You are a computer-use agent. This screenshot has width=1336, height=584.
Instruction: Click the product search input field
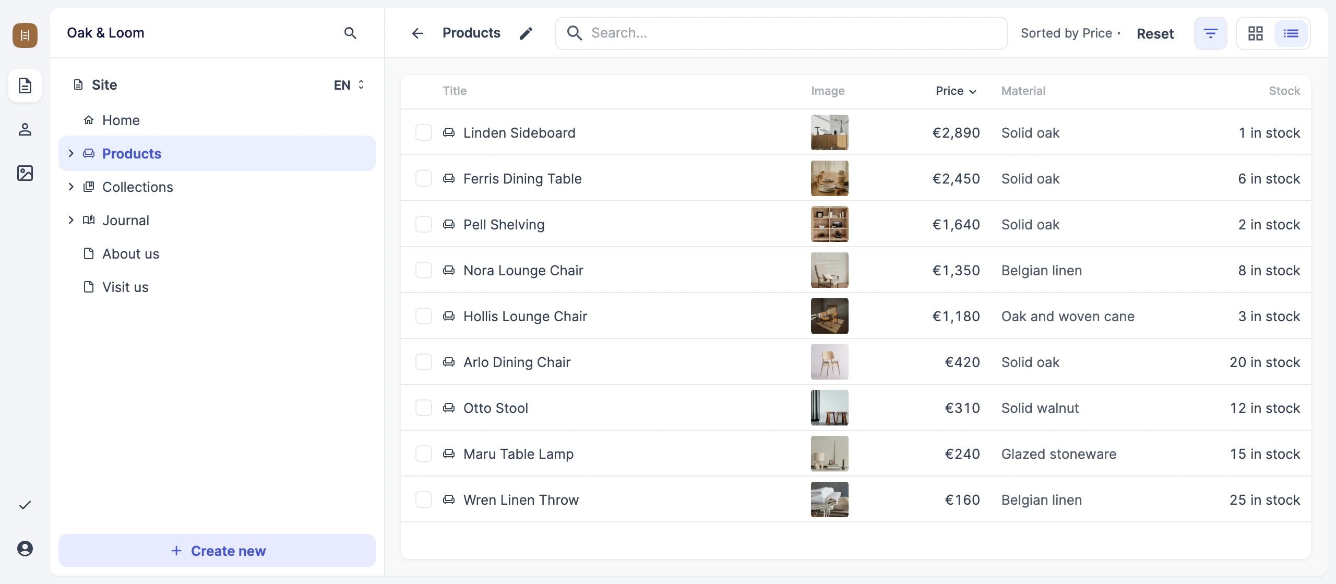coord(781,33)
